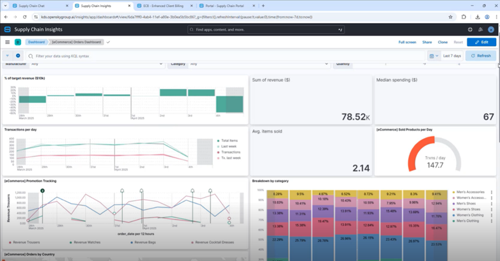The image size is (500, 261).
Task: Open the help icon in header
Action: pyautogui.click(x=470, y=29)
